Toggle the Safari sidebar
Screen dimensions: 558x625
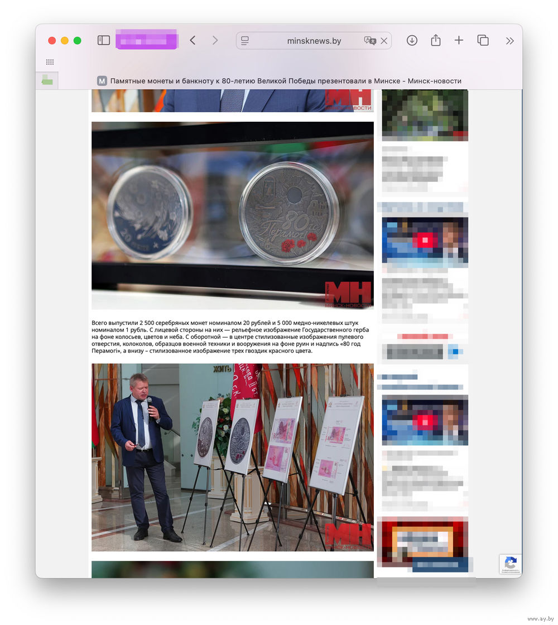click(x=104, y=40)
